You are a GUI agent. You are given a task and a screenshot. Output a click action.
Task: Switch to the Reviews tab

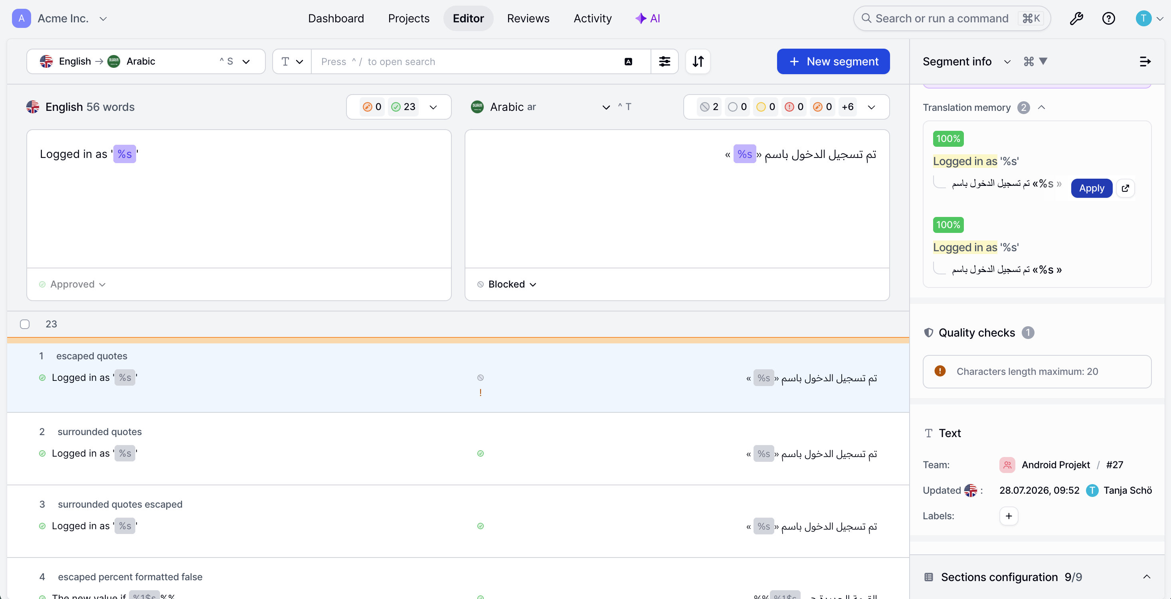528,19
